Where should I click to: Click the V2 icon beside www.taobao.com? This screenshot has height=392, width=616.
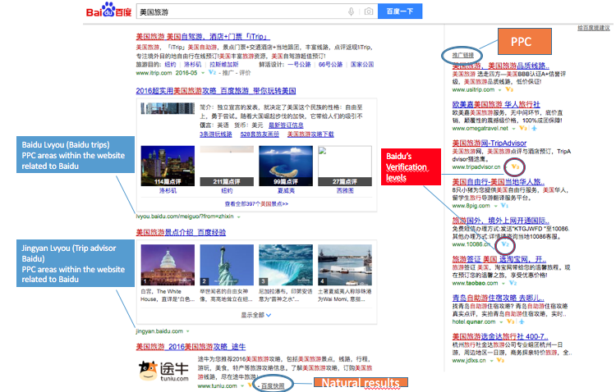tap(513, 283)
